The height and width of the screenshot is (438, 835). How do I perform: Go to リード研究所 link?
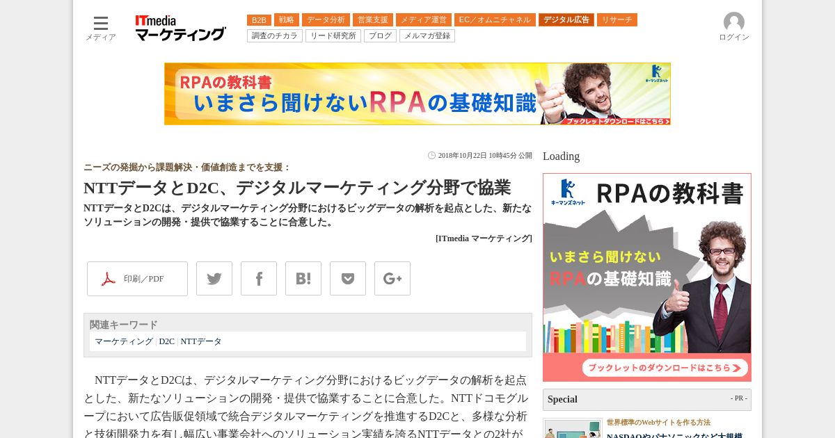333,36
